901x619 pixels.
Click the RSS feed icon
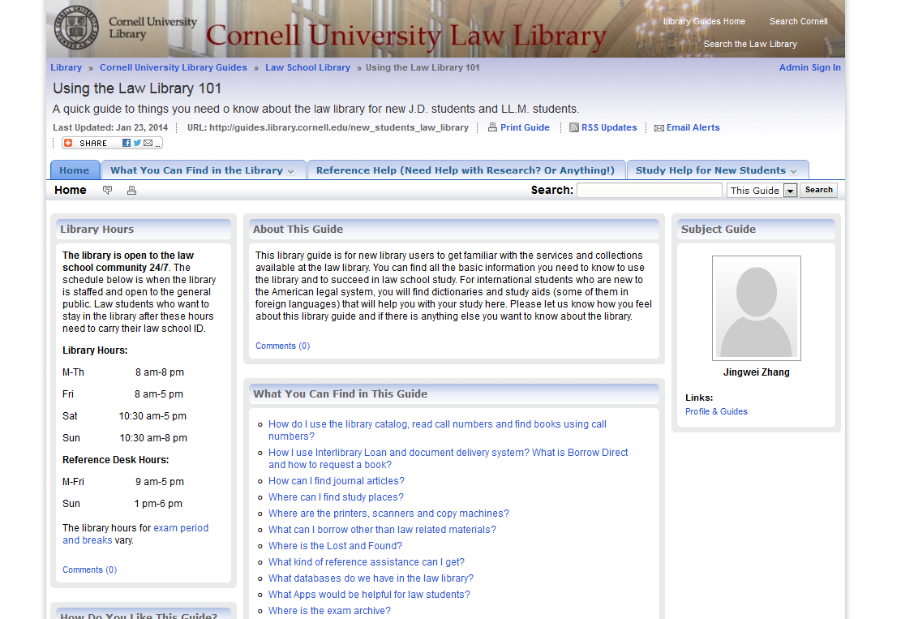coord(574,127)
